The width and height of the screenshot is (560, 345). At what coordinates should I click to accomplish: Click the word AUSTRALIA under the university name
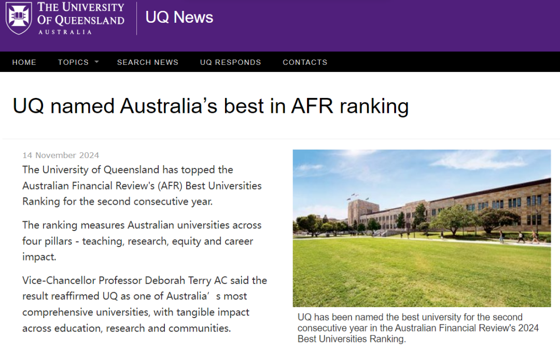coord(65,32)
